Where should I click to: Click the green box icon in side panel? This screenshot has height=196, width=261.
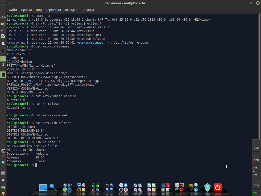3,187
